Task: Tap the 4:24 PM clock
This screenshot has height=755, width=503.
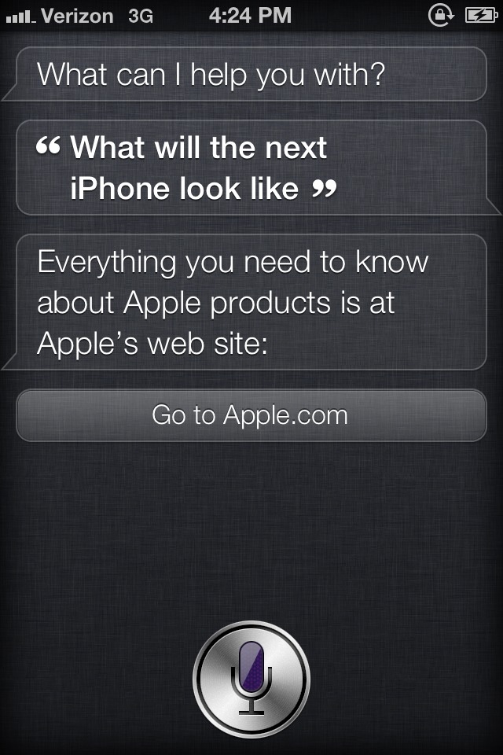Action: pos(250,16)
